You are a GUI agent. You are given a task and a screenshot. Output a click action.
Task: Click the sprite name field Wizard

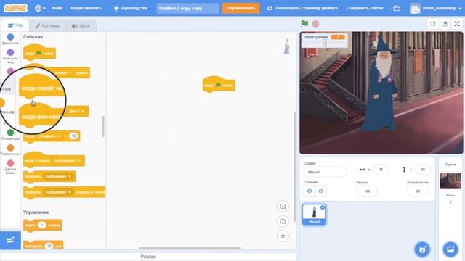pyautogui.click(x=325, y=172)
